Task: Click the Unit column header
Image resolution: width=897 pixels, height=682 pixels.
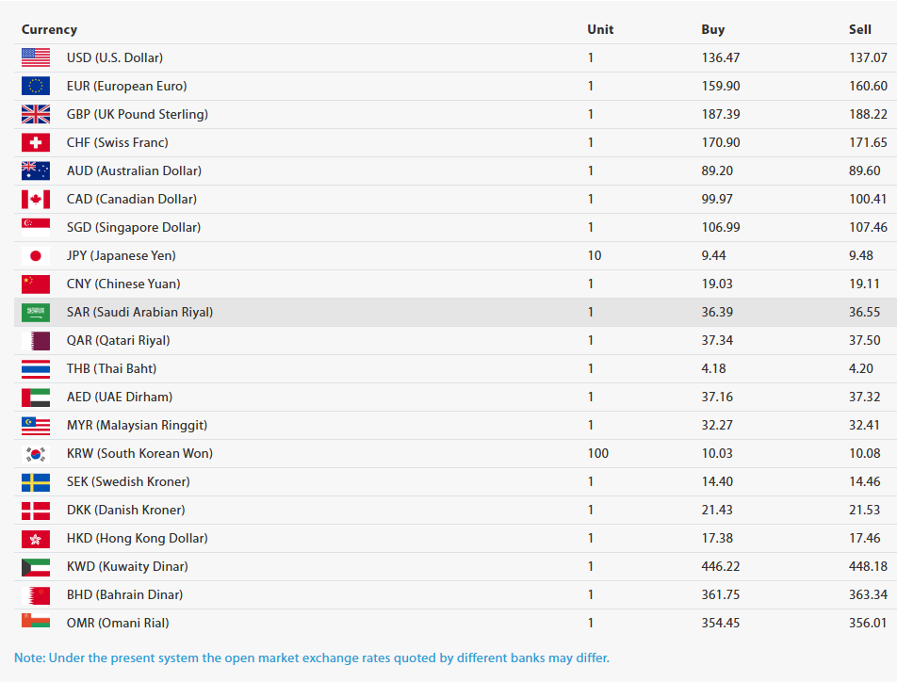Action: (x=600, y=30)
